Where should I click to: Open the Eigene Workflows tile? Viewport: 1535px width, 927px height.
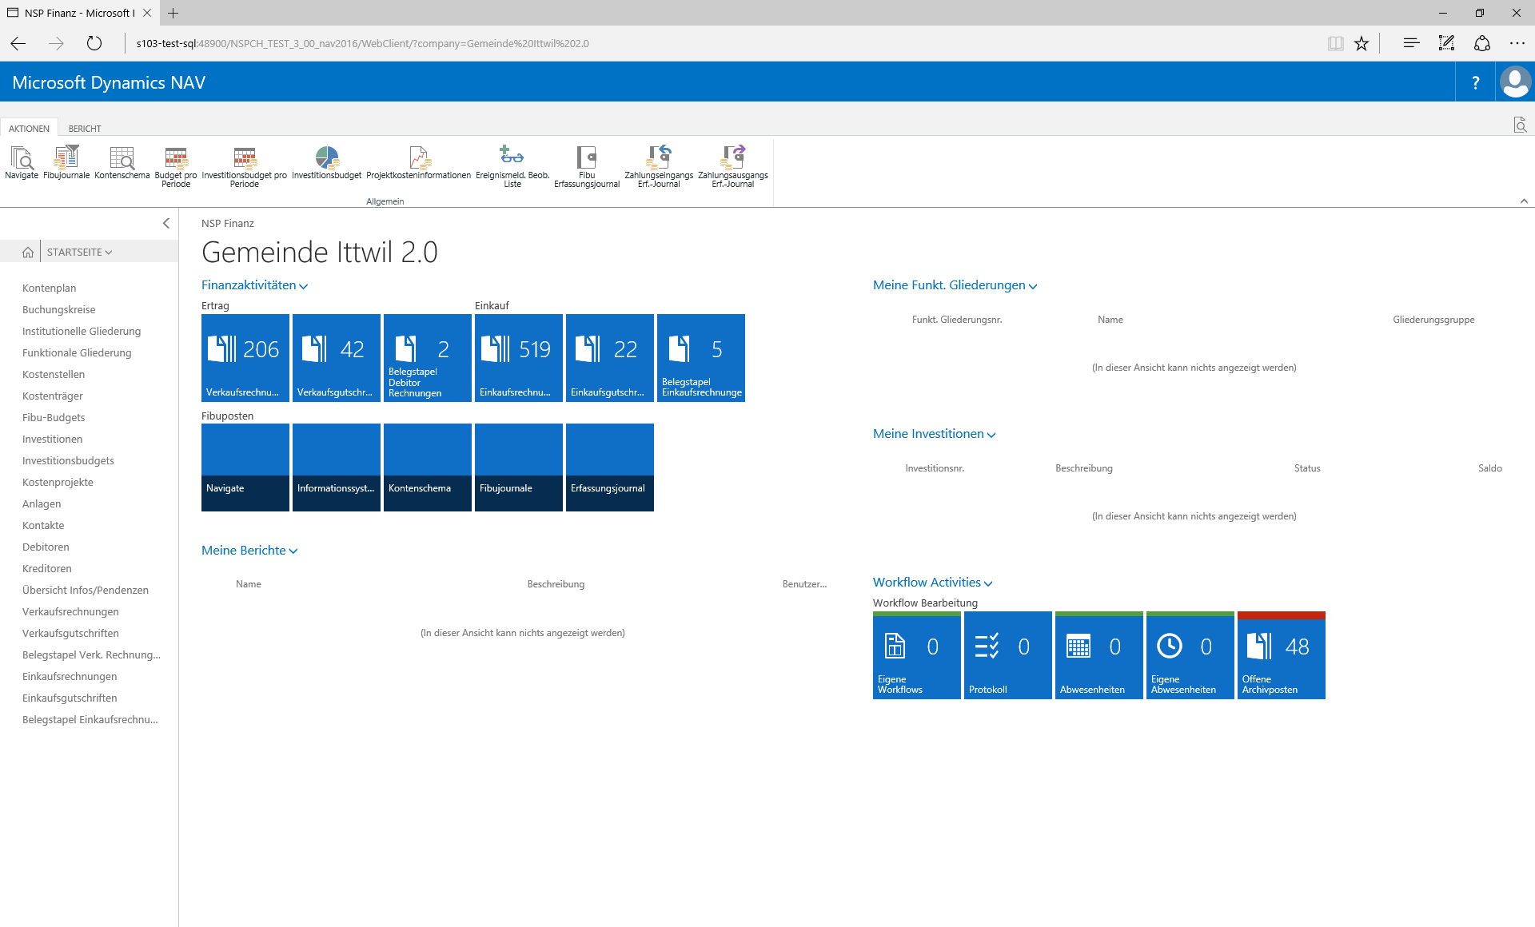pyautogui.click(x=917, y=655)
